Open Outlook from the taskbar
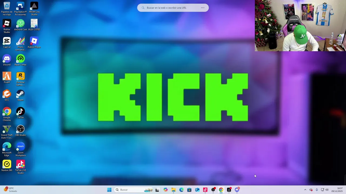The width and height of the screenshot is (346, 194). 197,190
